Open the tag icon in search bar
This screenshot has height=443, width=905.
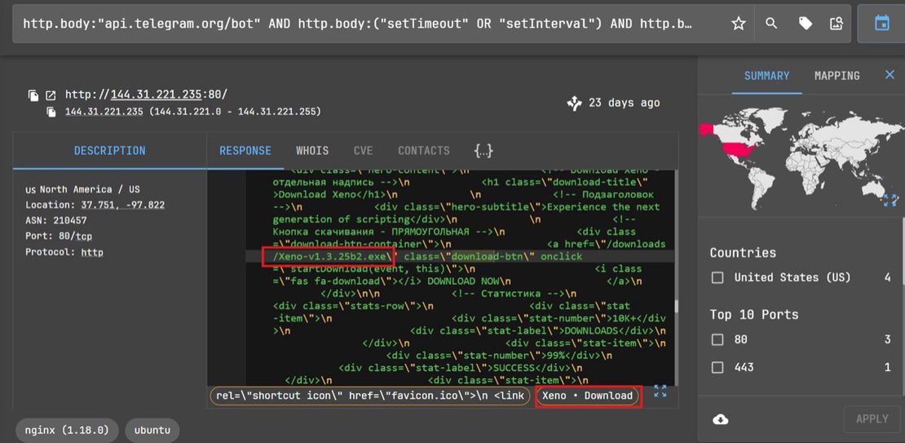tap(805, 24)
